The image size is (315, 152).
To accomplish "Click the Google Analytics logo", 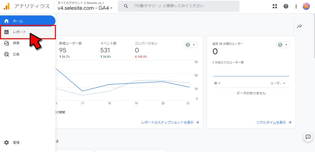I will point(6,6).
